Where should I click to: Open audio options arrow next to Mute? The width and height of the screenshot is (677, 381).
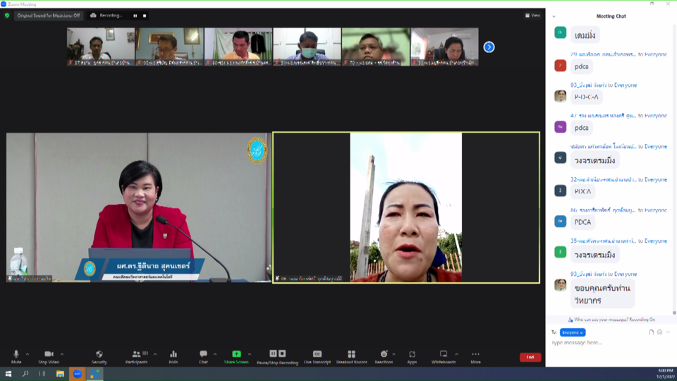(x=28, y=354)
